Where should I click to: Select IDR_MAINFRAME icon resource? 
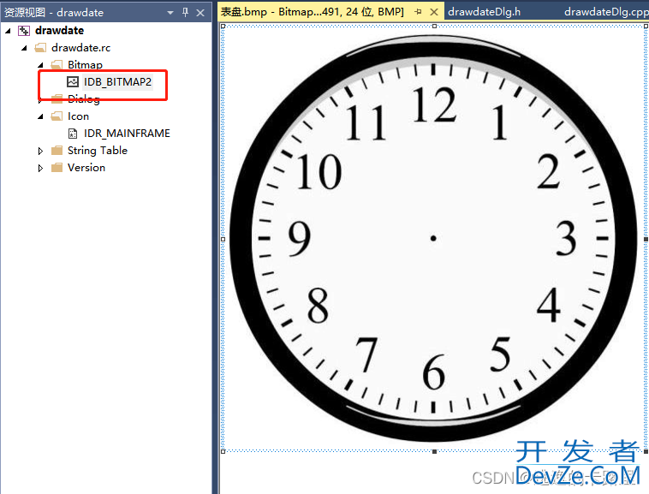(126, 134)
